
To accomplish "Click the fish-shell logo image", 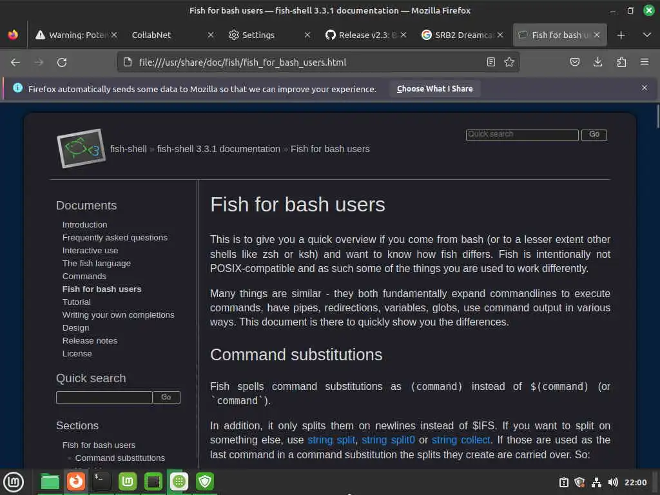I will pyautogui.click(x=81, y=148).
